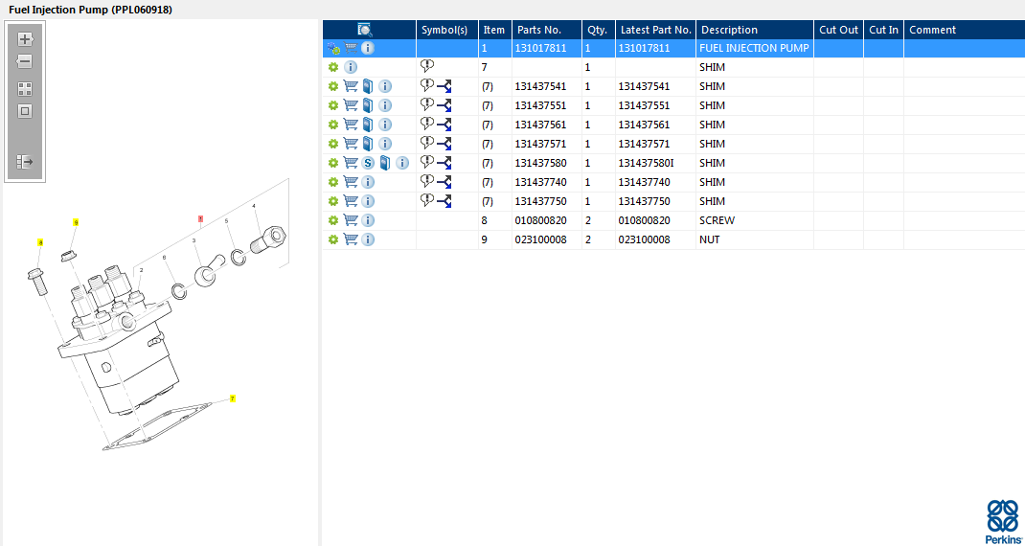Add shim 131437740 to the cart
Screen dimensions: 1025x546
point(351,181)
